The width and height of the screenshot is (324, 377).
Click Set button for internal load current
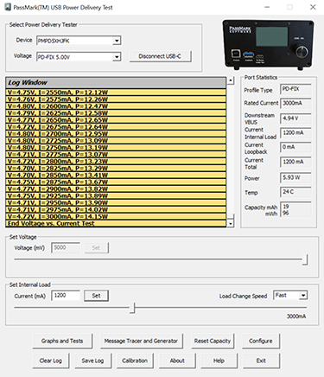click(96, 296)
